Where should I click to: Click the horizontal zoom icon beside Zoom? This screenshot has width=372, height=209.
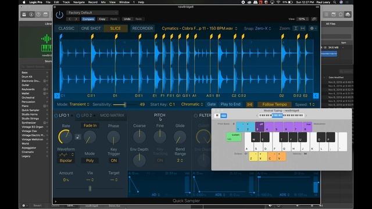(x=302, y=28)
